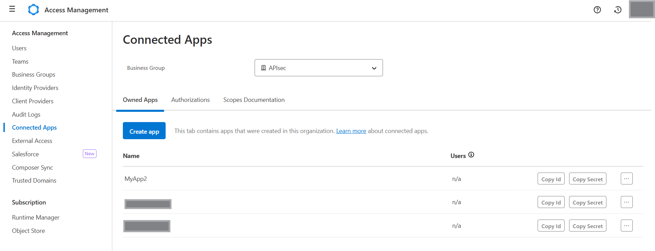Open the hamburger navigation menu

12,9
